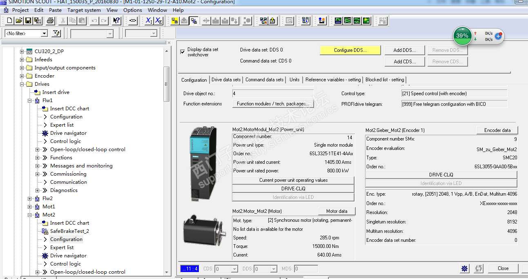Click the context help arrow icon
The image size is (528, 279).
116,20
